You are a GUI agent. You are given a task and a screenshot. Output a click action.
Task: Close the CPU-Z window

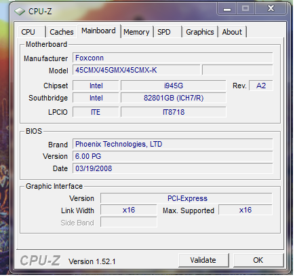click(271, 9)
